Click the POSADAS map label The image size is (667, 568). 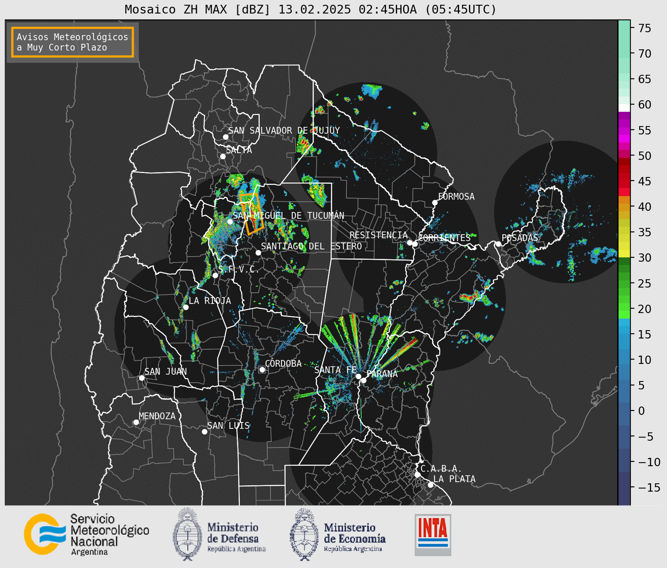pos(520,238)
